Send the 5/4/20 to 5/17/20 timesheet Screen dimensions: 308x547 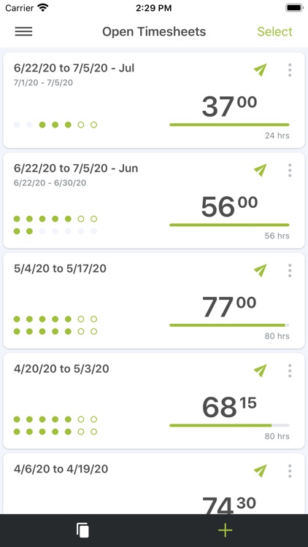pos(260,271)
